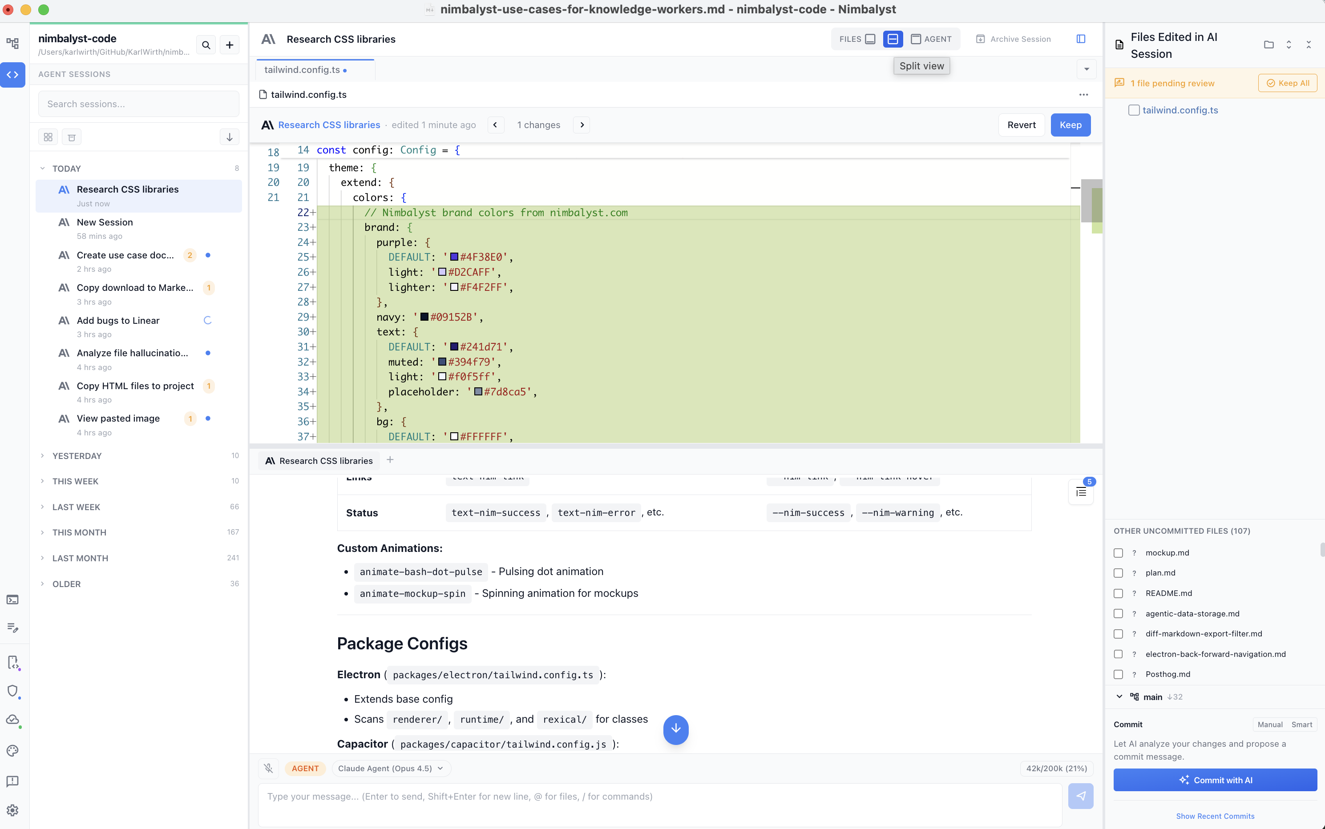Tick the README.md checkbox
1325x829 pixels.
pos(1118,593)
